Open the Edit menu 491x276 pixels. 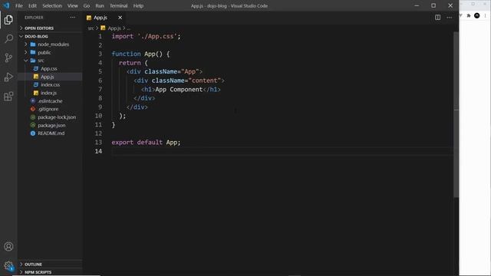pyautogui.click(x=32, y=5)
